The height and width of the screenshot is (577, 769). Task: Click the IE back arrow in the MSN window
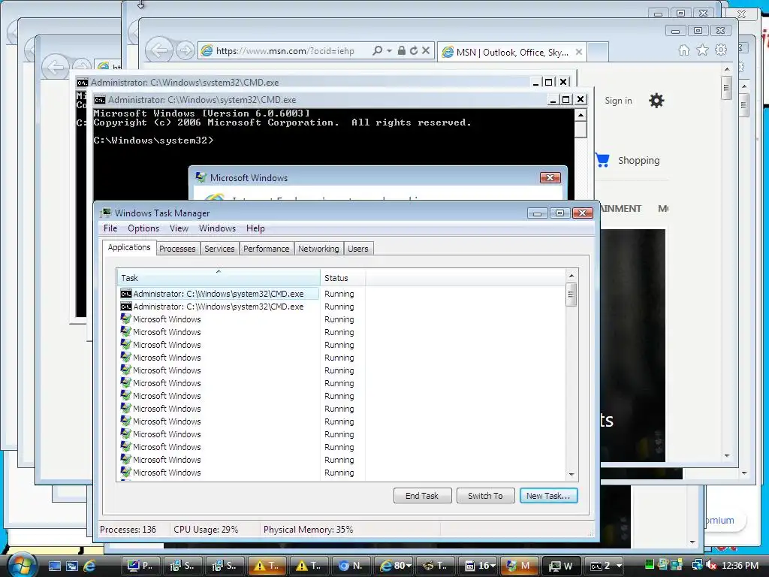point(159,50)
